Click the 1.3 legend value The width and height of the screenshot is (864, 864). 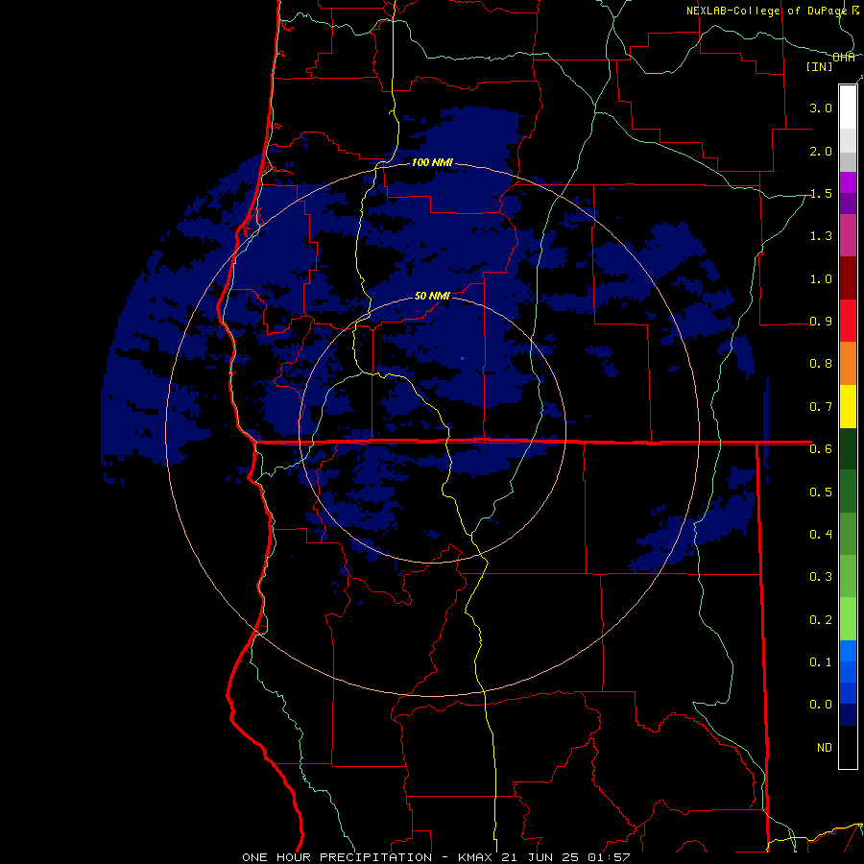tap(821, 236)
